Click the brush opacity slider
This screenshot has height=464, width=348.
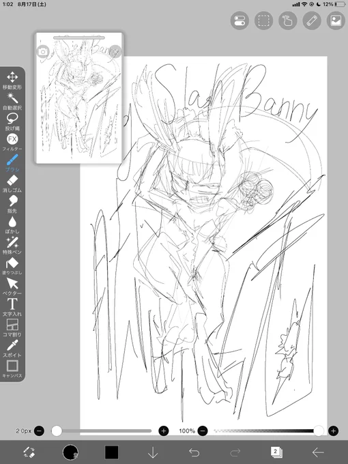(269, 431)
